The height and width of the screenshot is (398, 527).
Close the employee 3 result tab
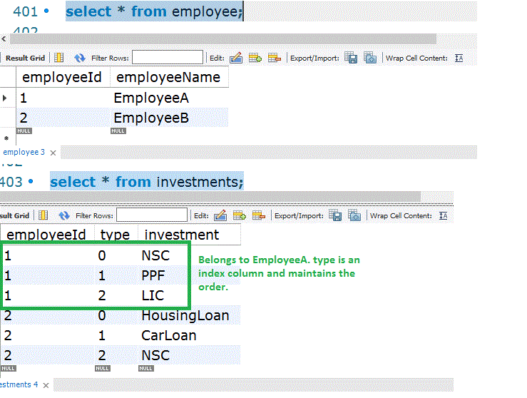click(53, 153)
